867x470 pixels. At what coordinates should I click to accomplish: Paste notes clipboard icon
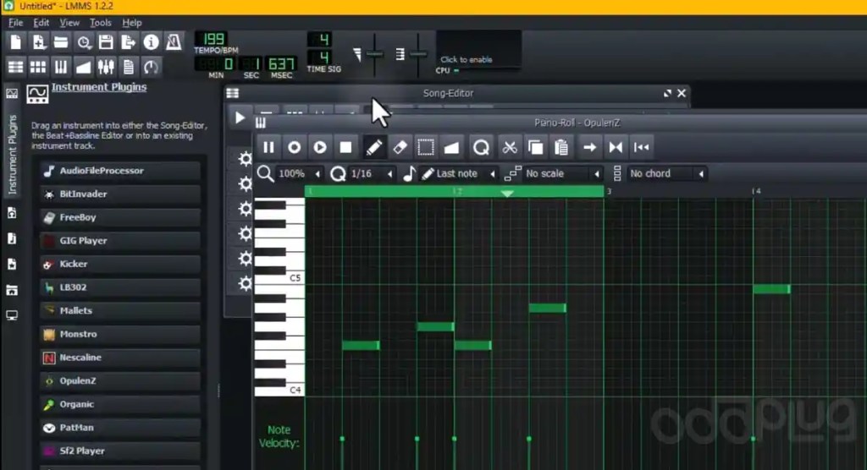(x=561, y=147)
